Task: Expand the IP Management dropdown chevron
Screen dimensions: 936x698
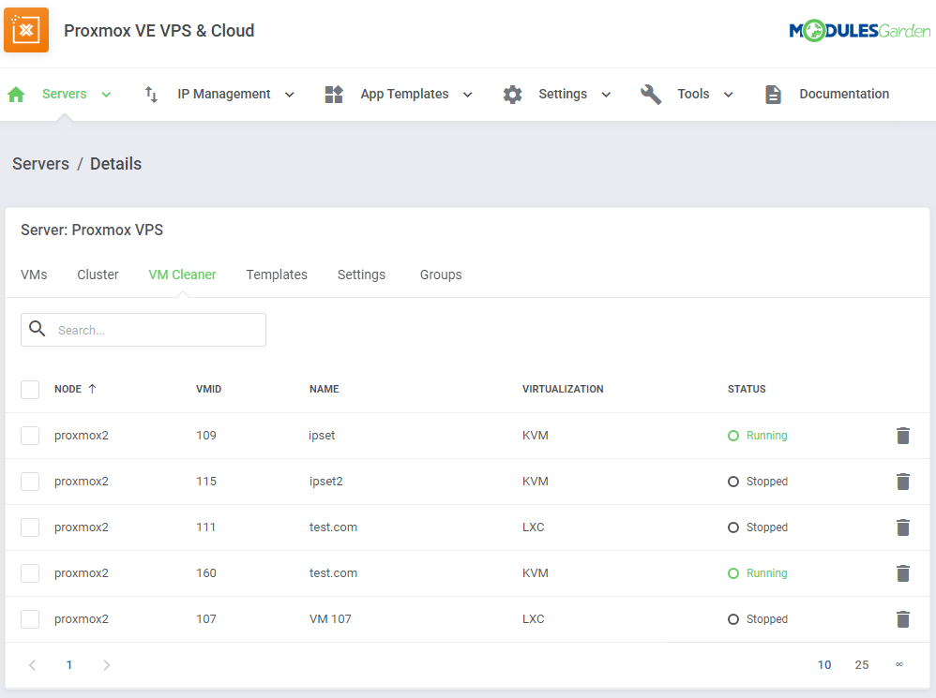Action: click(x=290, y=95)
